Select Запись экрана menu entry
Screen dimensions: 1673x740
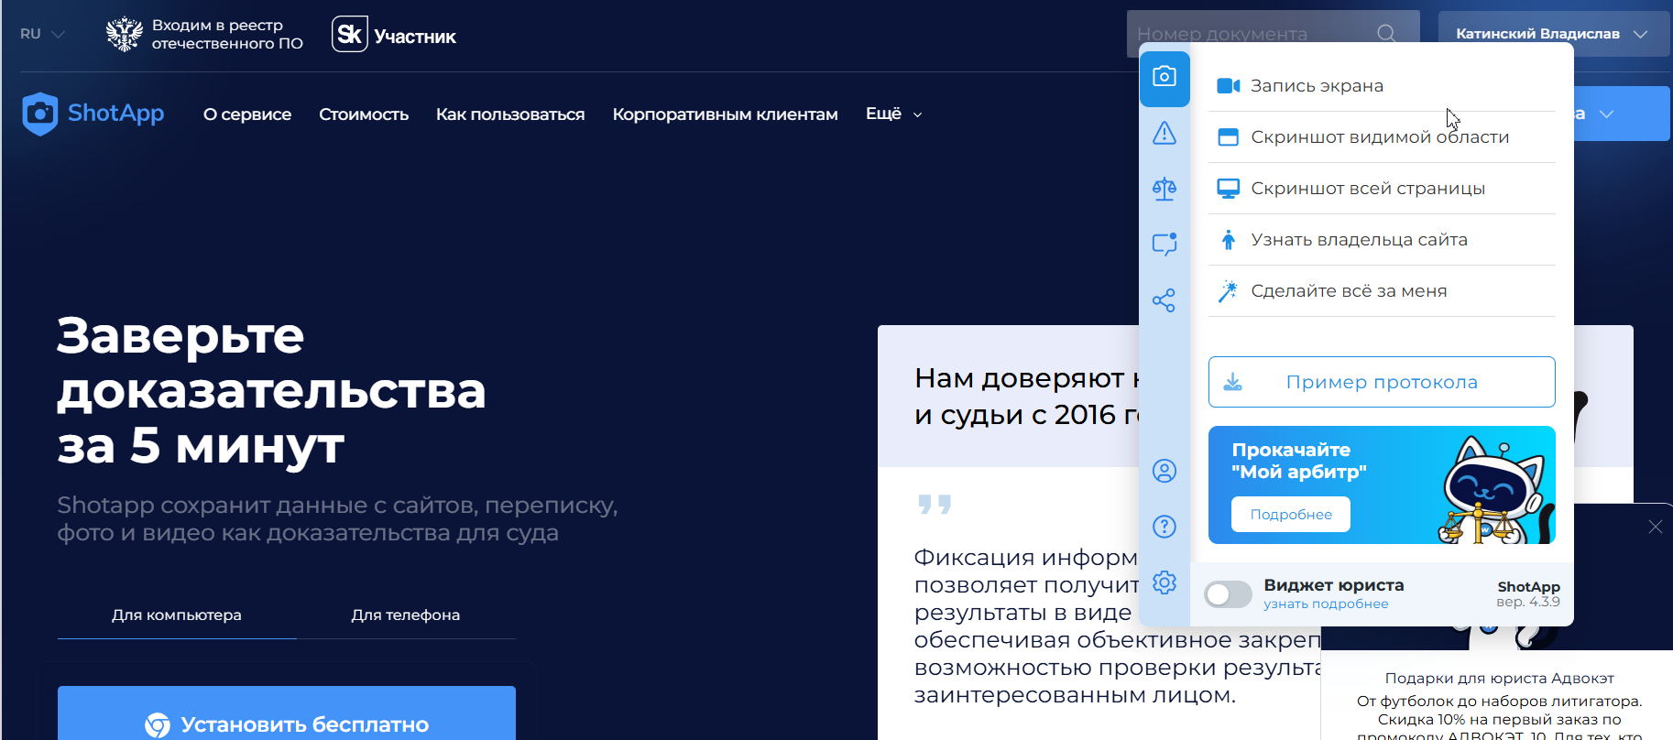(x=1382, y=86)
